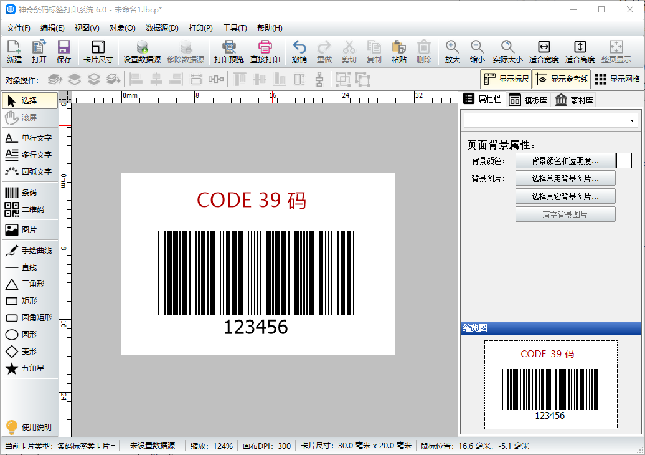Click the 页面背景属性 heading
Viewport: 645px width, 455px height.
point(501,145)
